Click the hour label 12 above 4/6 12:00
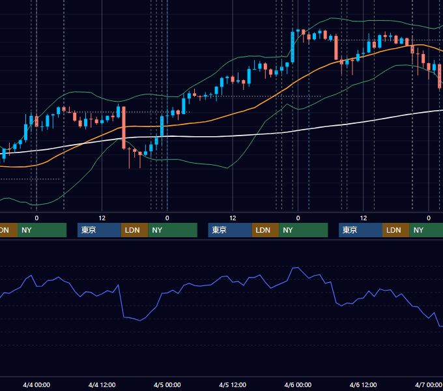The height and width of the screenshot is (391, 443). (364, 218)
